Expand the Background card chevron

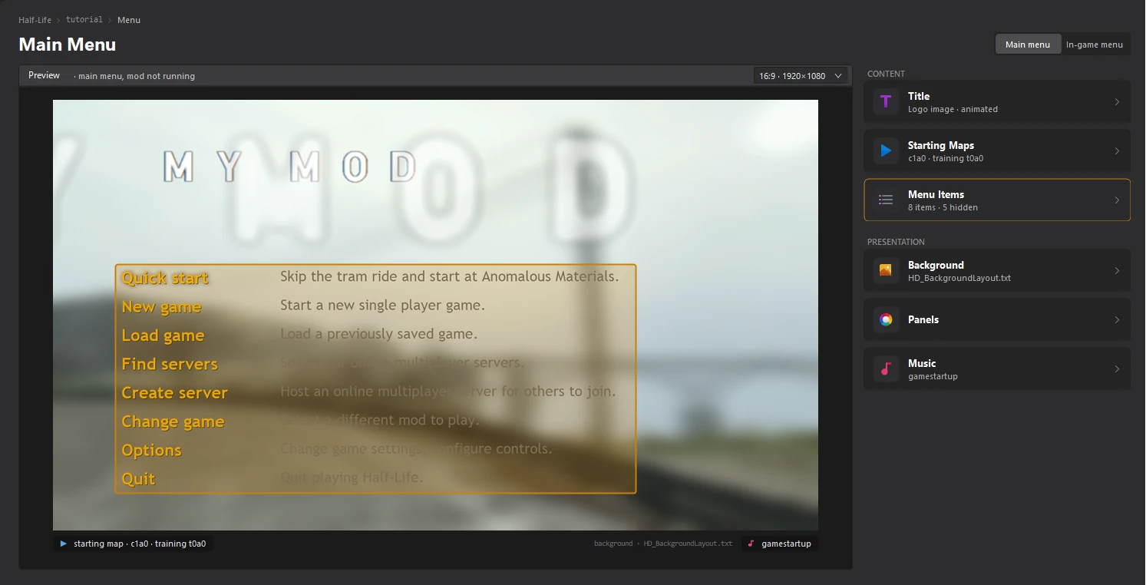click(1117, 270)
